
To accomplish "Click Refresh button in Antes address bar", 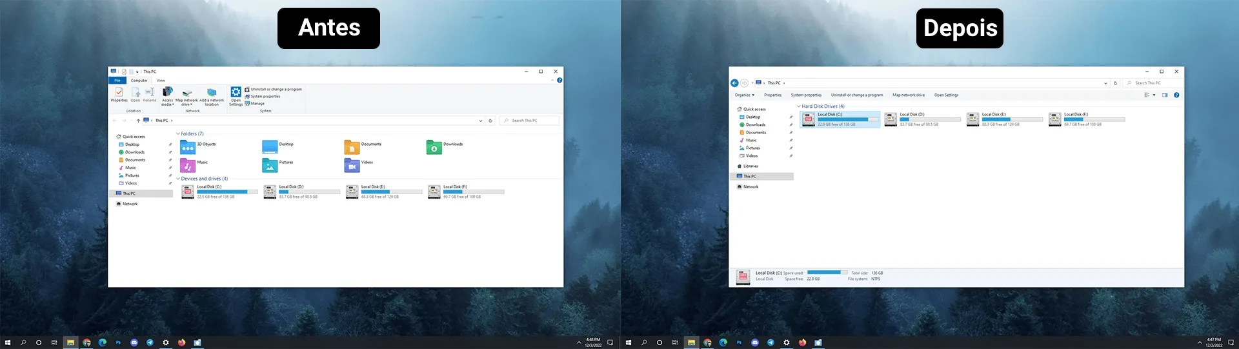I will (490, 121).
